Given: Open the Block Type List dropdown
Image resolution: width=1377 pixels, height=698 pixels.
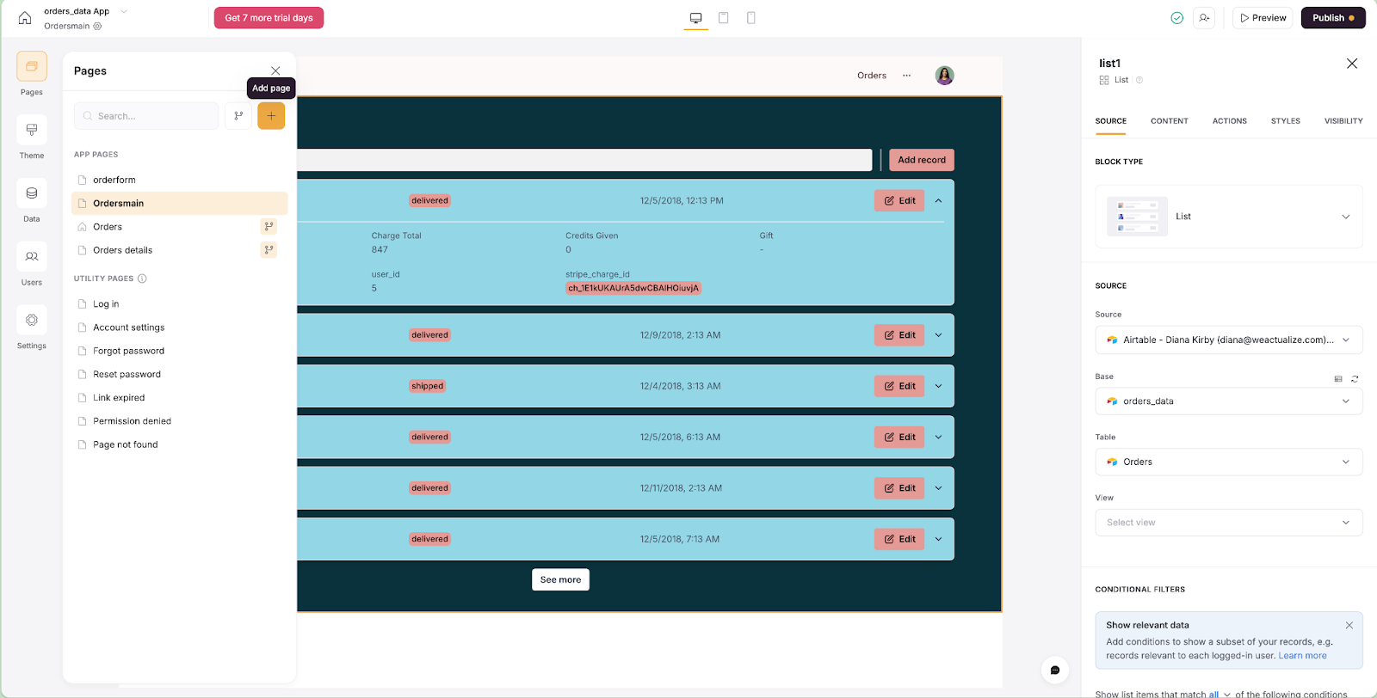Looking at the screenshot, I should (1229, 217).
